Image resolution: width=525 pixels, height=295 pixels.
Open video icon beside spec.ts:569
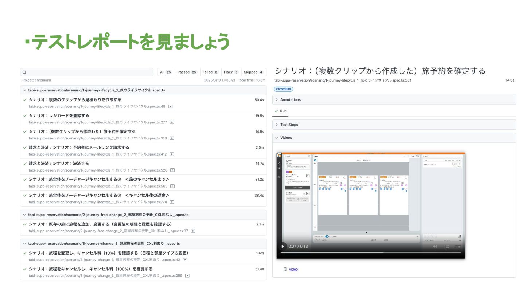pyautogui.click(x=172, y=186)
